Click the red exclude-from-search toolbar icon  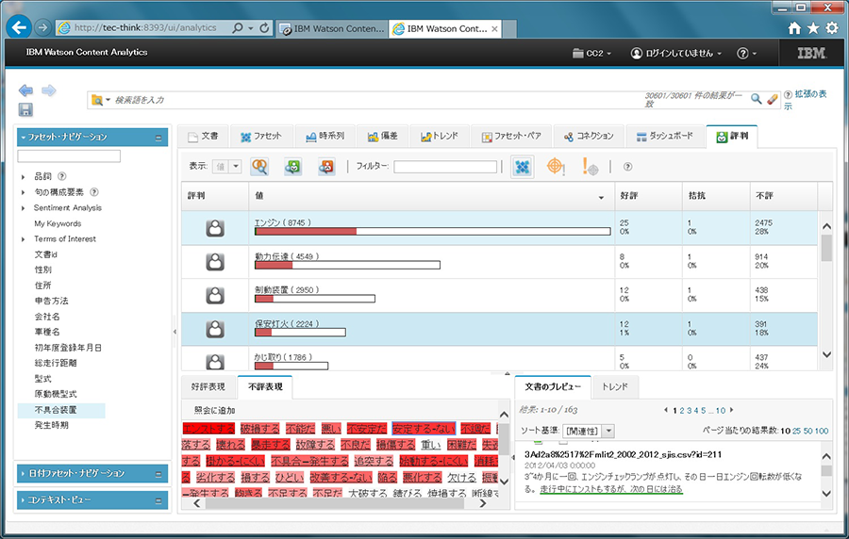click(x=326, y=167)
